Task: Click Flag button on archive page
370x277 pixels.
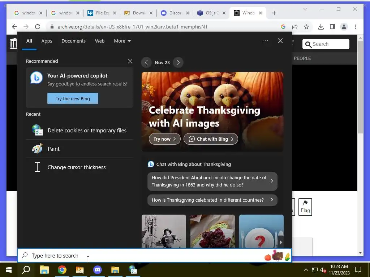Action: click(305, 207)
